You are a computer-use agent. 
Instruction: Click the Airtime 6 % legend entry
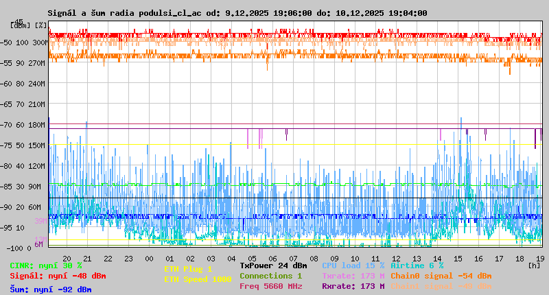[417, 265]
